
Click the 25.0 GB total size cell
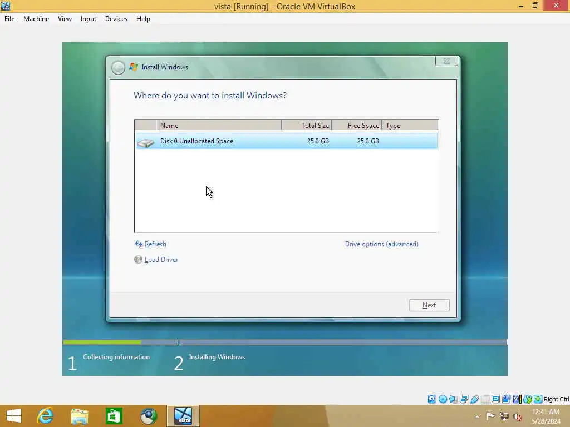318,141
